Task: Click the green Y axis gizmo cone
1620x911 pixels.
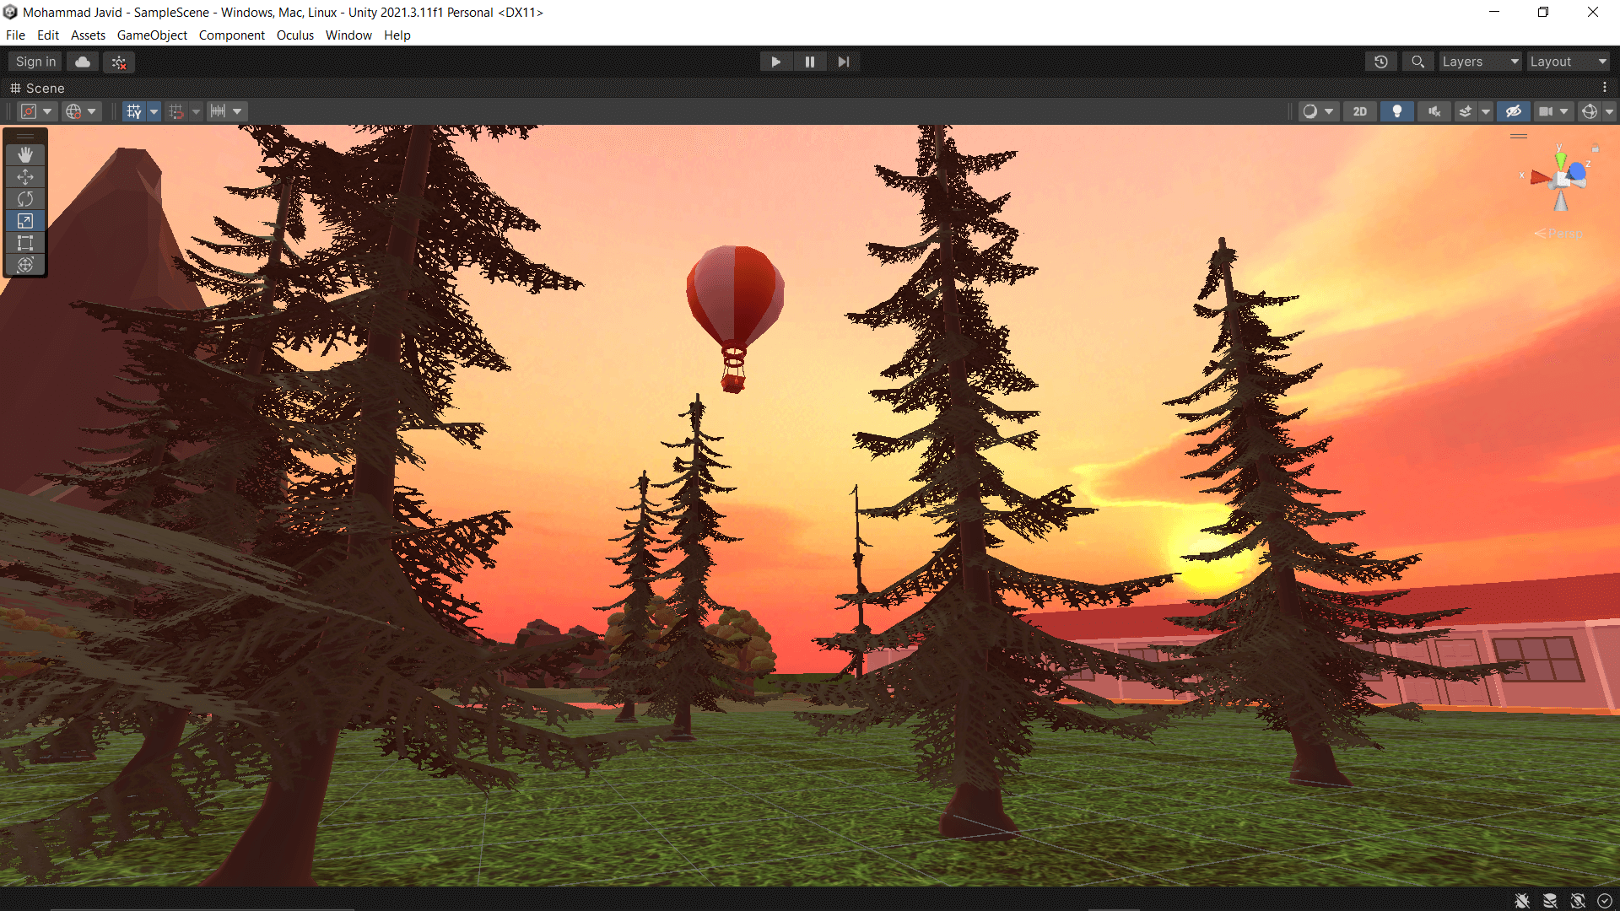Action: coord(1560,160)
